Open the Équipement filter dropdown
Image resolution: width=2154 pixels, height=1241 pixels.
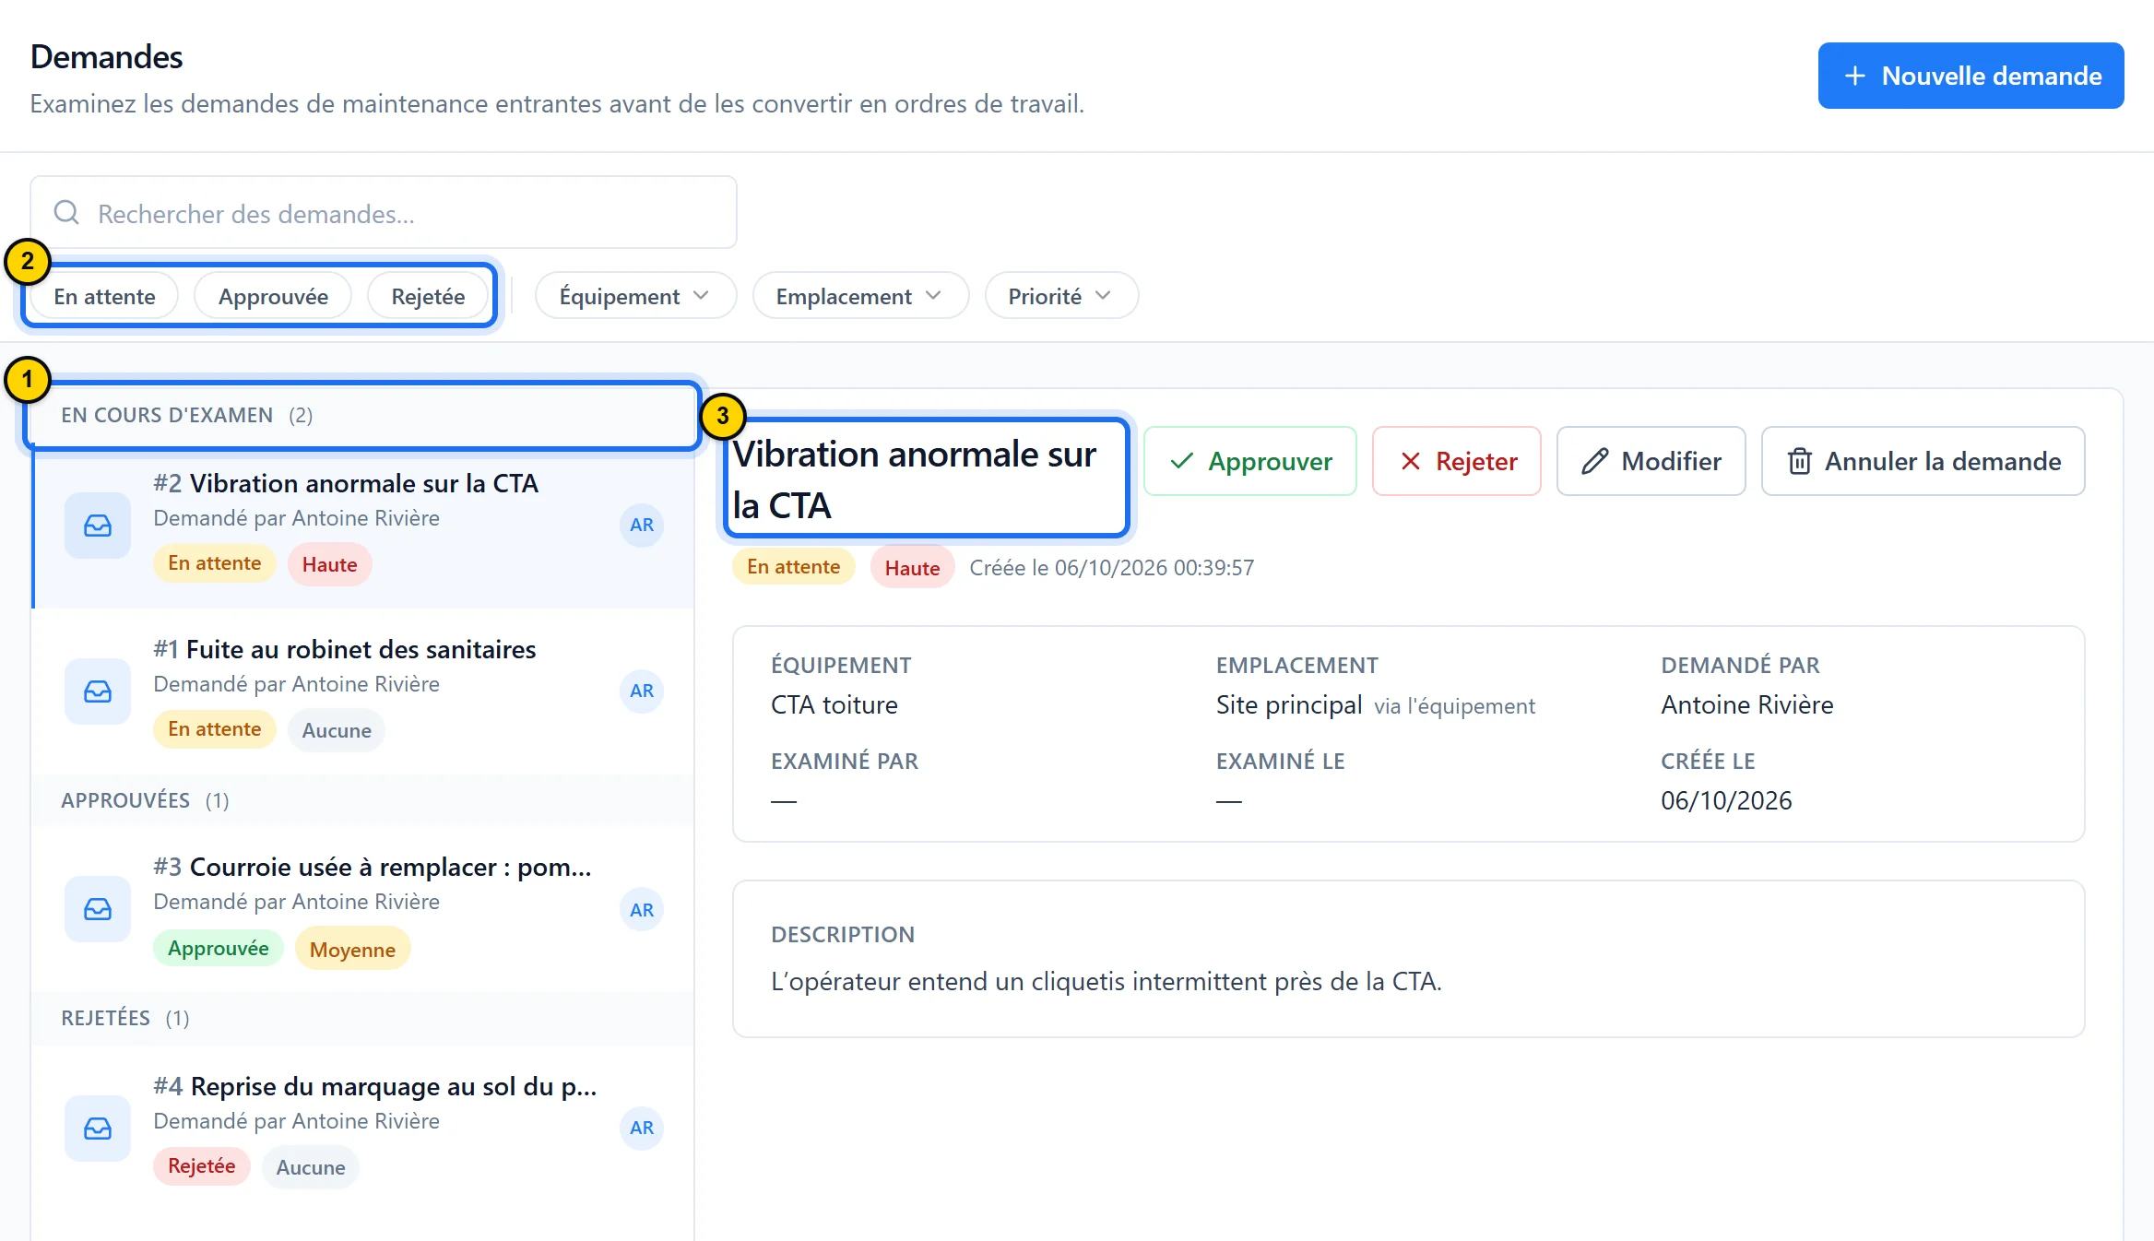tap(635, 296)
